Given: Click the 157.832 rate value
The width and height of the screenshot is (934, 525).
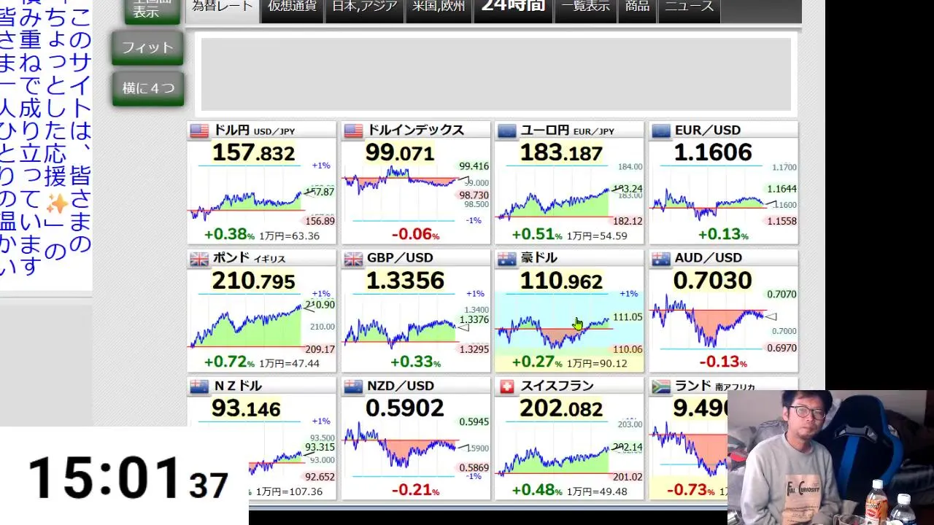Looking at the screenshot, I should point(253,153).
